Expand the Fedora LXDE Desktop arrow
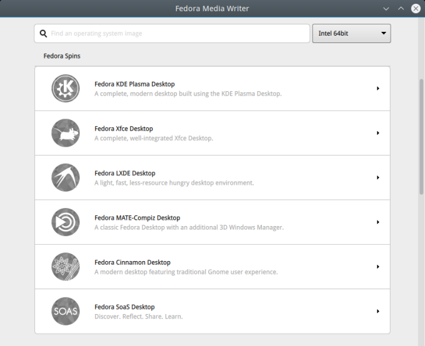 click(x=378, y=177)
